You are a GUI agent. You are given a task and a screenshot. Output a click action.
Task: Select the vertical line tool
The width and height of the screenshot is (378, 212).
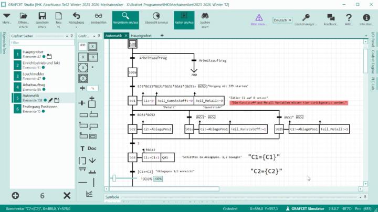tap(94, 183)
